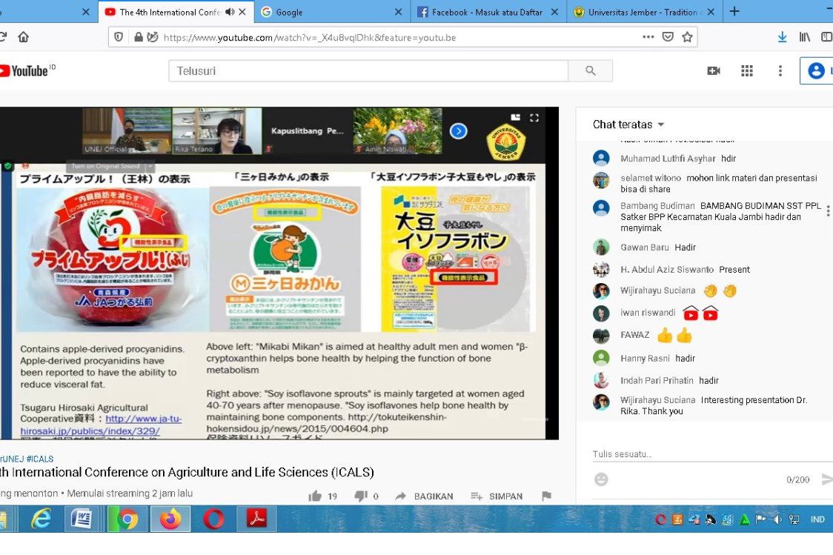Open Google Chrome from the taskbar
The width and height of the screenshot is (833, 555).
click(x=127, y=519)
